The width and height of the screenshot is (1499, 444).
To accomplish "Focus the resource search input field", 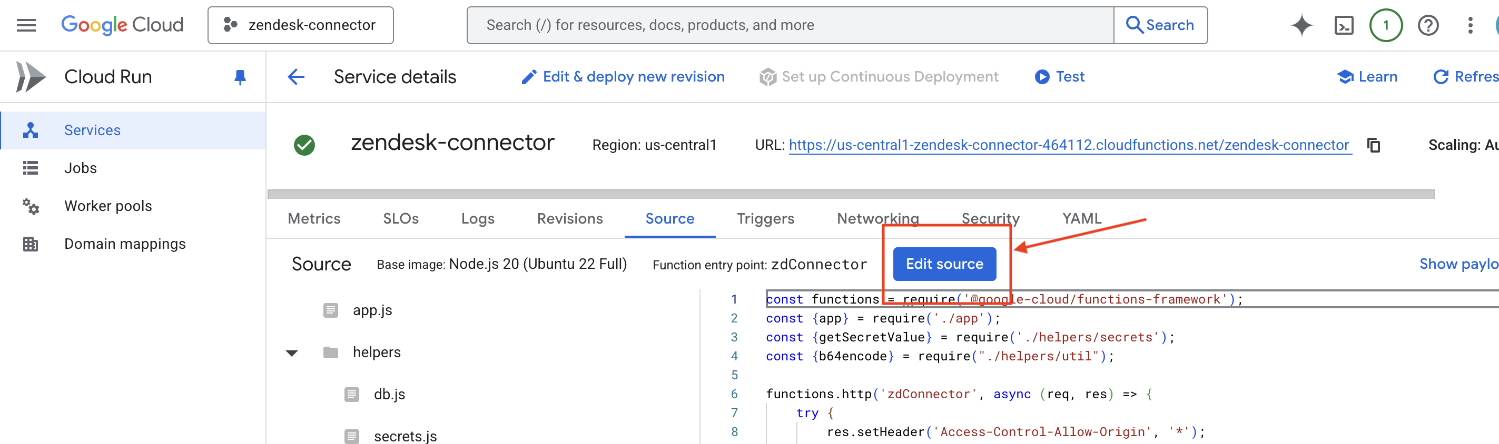I will (790, 26).
